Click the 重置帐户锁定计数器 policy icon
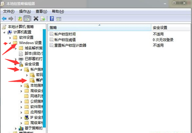 (51, 45)
